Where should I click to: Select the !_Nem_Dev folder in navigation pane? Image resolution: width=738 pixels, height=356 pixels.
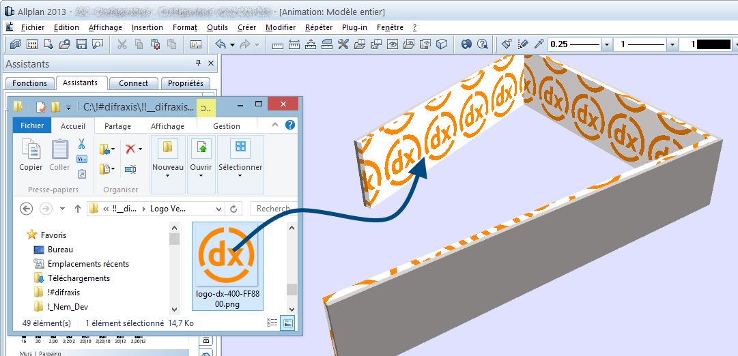(68, 307)
